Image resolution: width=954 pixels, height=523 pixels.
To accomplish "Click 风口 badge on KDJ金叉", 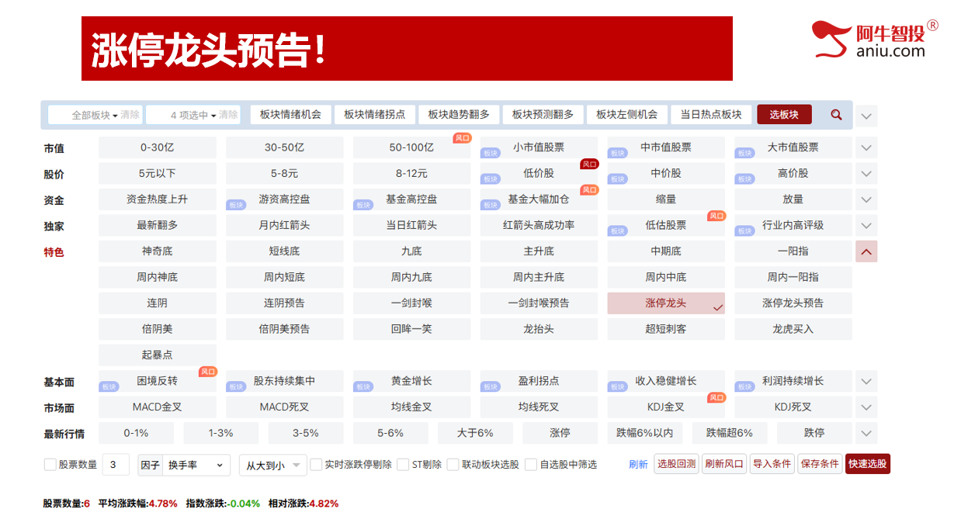I will pyautogui.click(x=716, y=397).
